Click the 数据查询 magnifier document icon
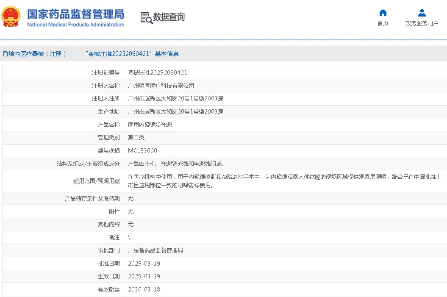447x297 pixels. tap(146, 18)
